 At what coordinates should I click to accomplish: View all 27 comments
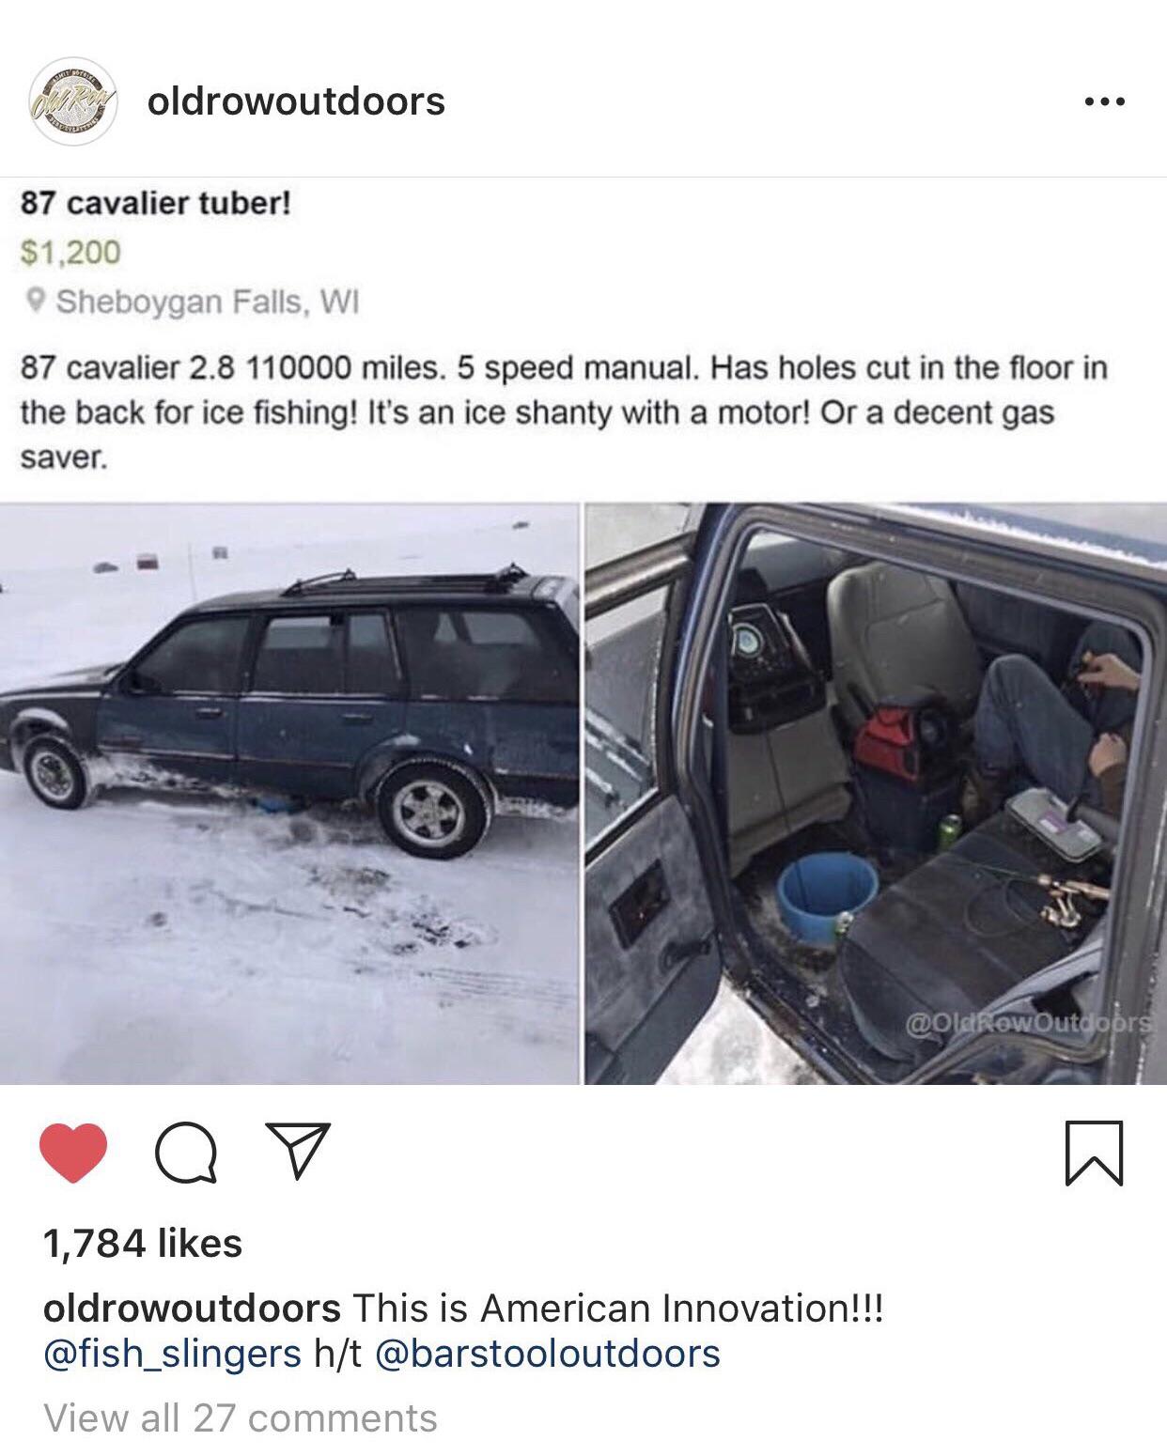(x=241, y=1418)
